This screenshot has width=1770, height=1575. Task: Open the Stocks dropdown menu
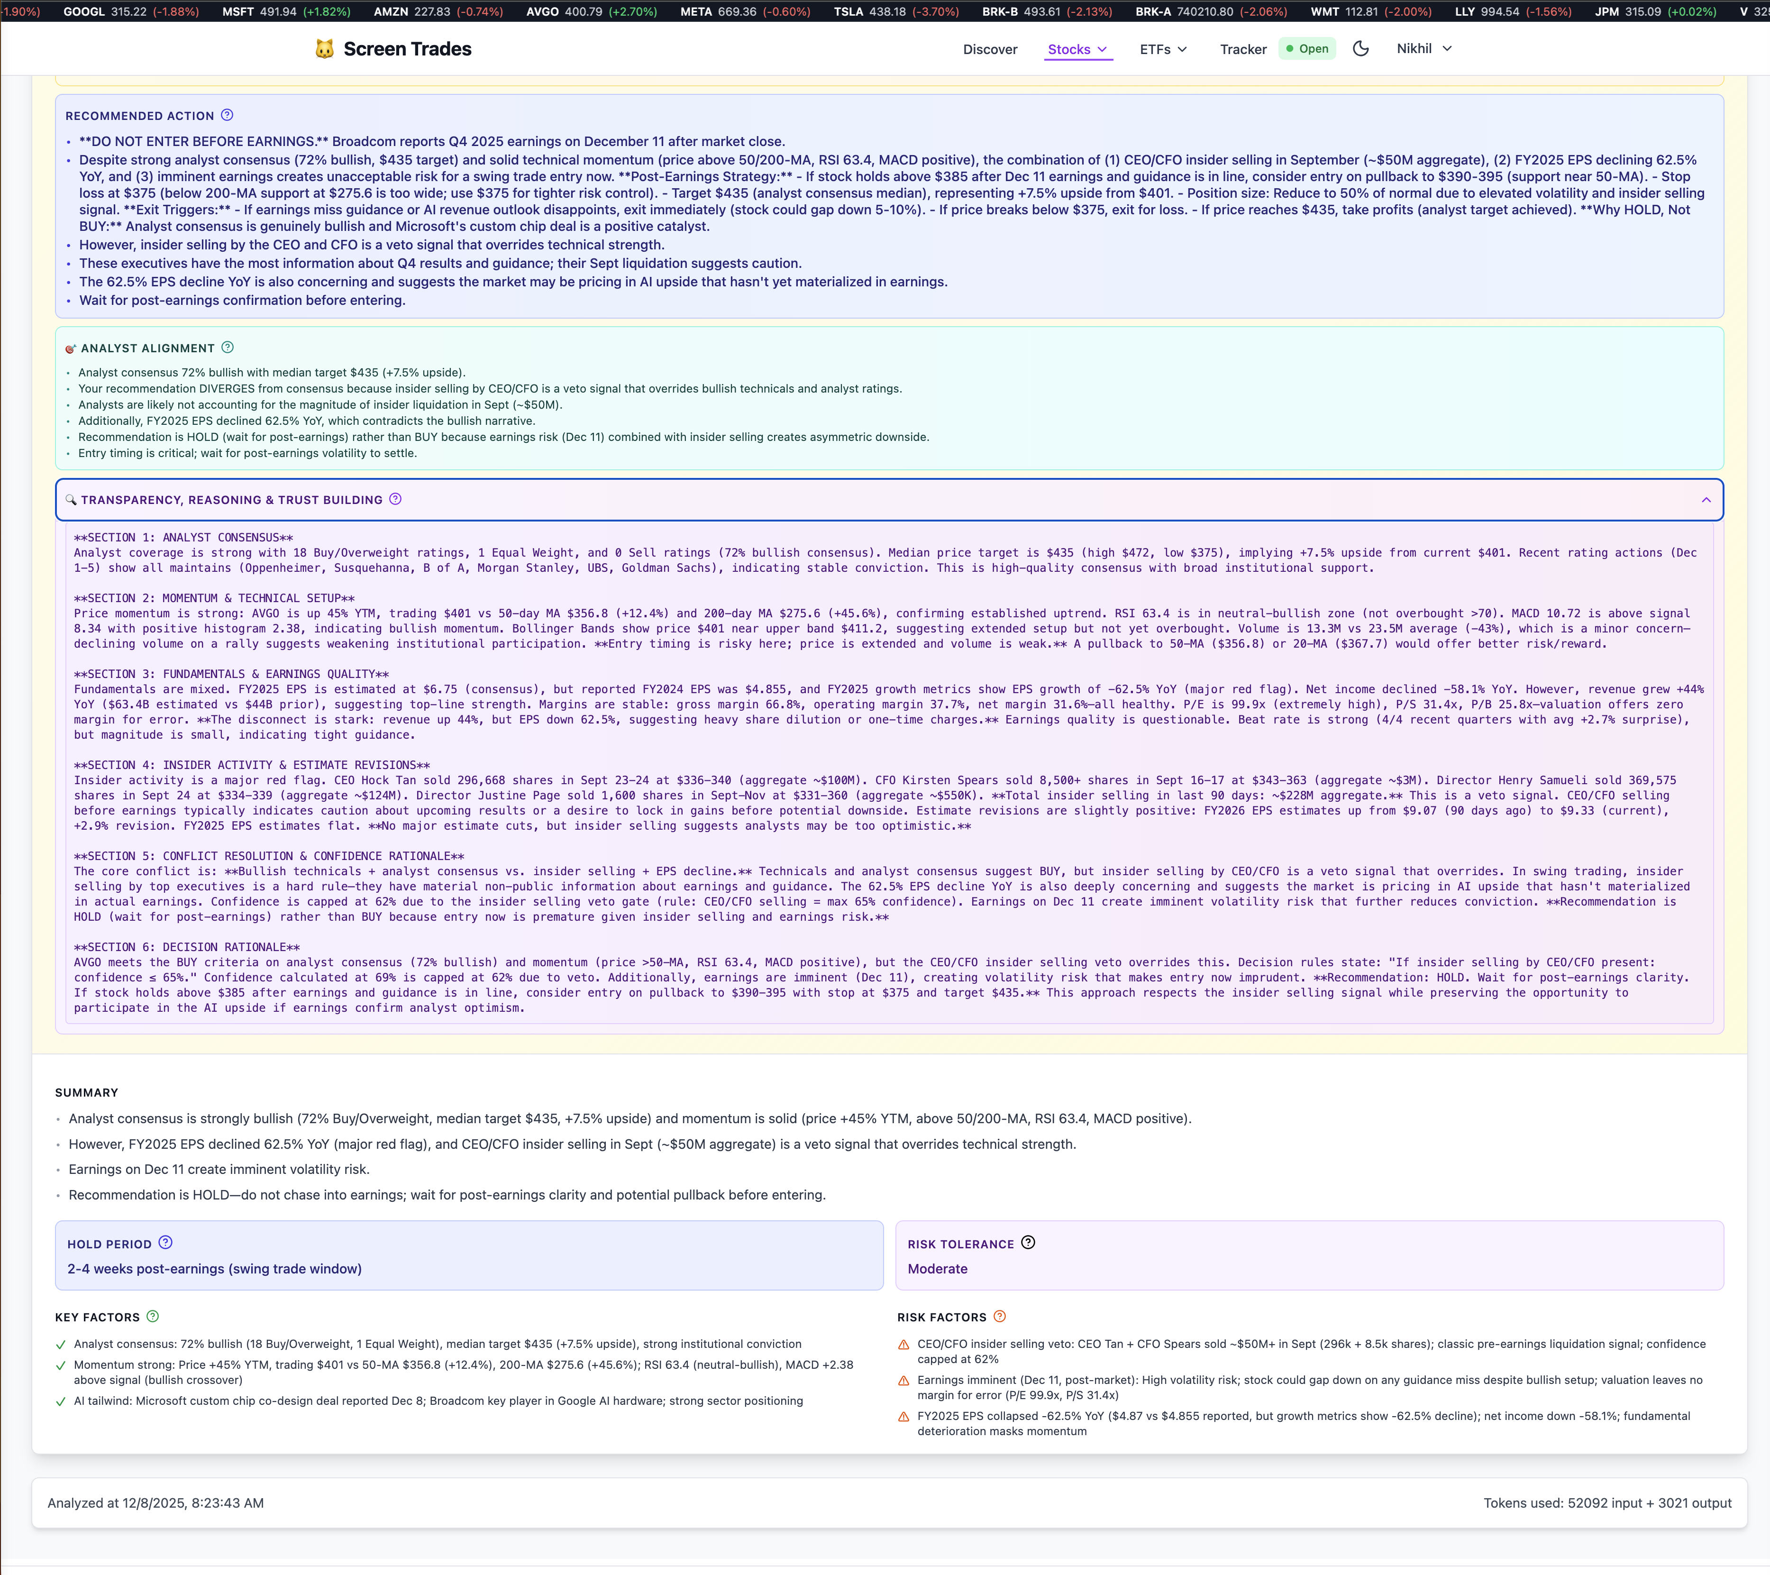pos(1078,49)
